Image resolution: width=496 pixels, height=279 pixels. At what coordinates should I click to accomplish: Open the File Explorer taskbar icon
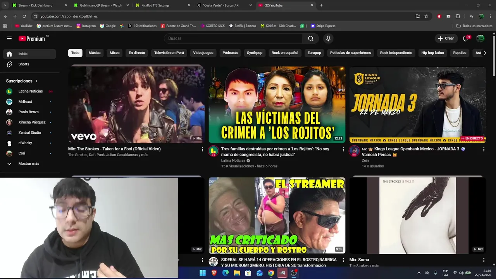point(237,273)
